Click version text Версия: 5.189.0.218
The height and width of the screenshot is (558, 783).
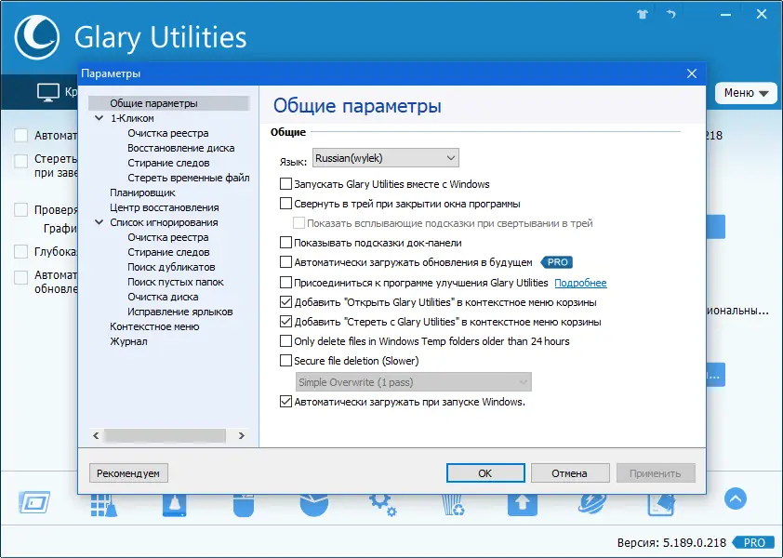(671, 542)
